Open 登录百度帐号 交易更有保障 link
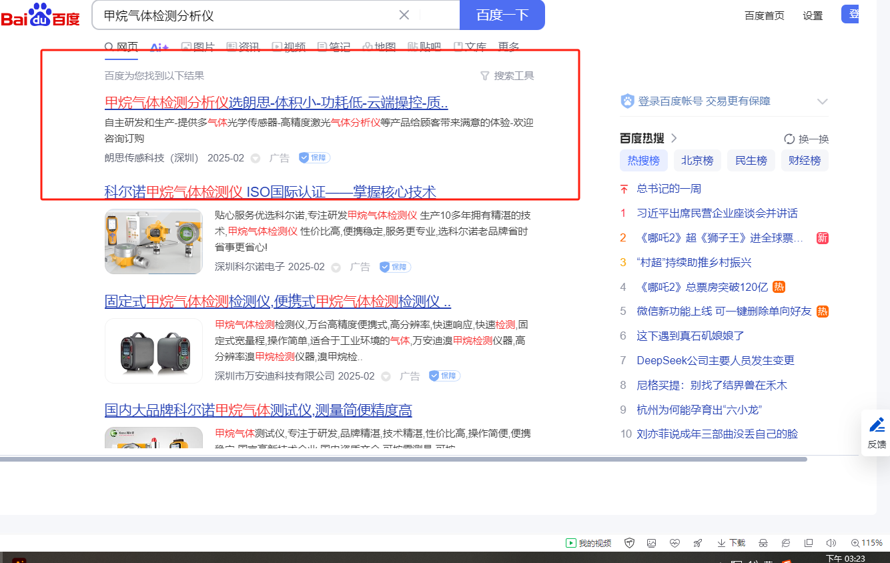The image size is (890, 563). pos(705,101)
